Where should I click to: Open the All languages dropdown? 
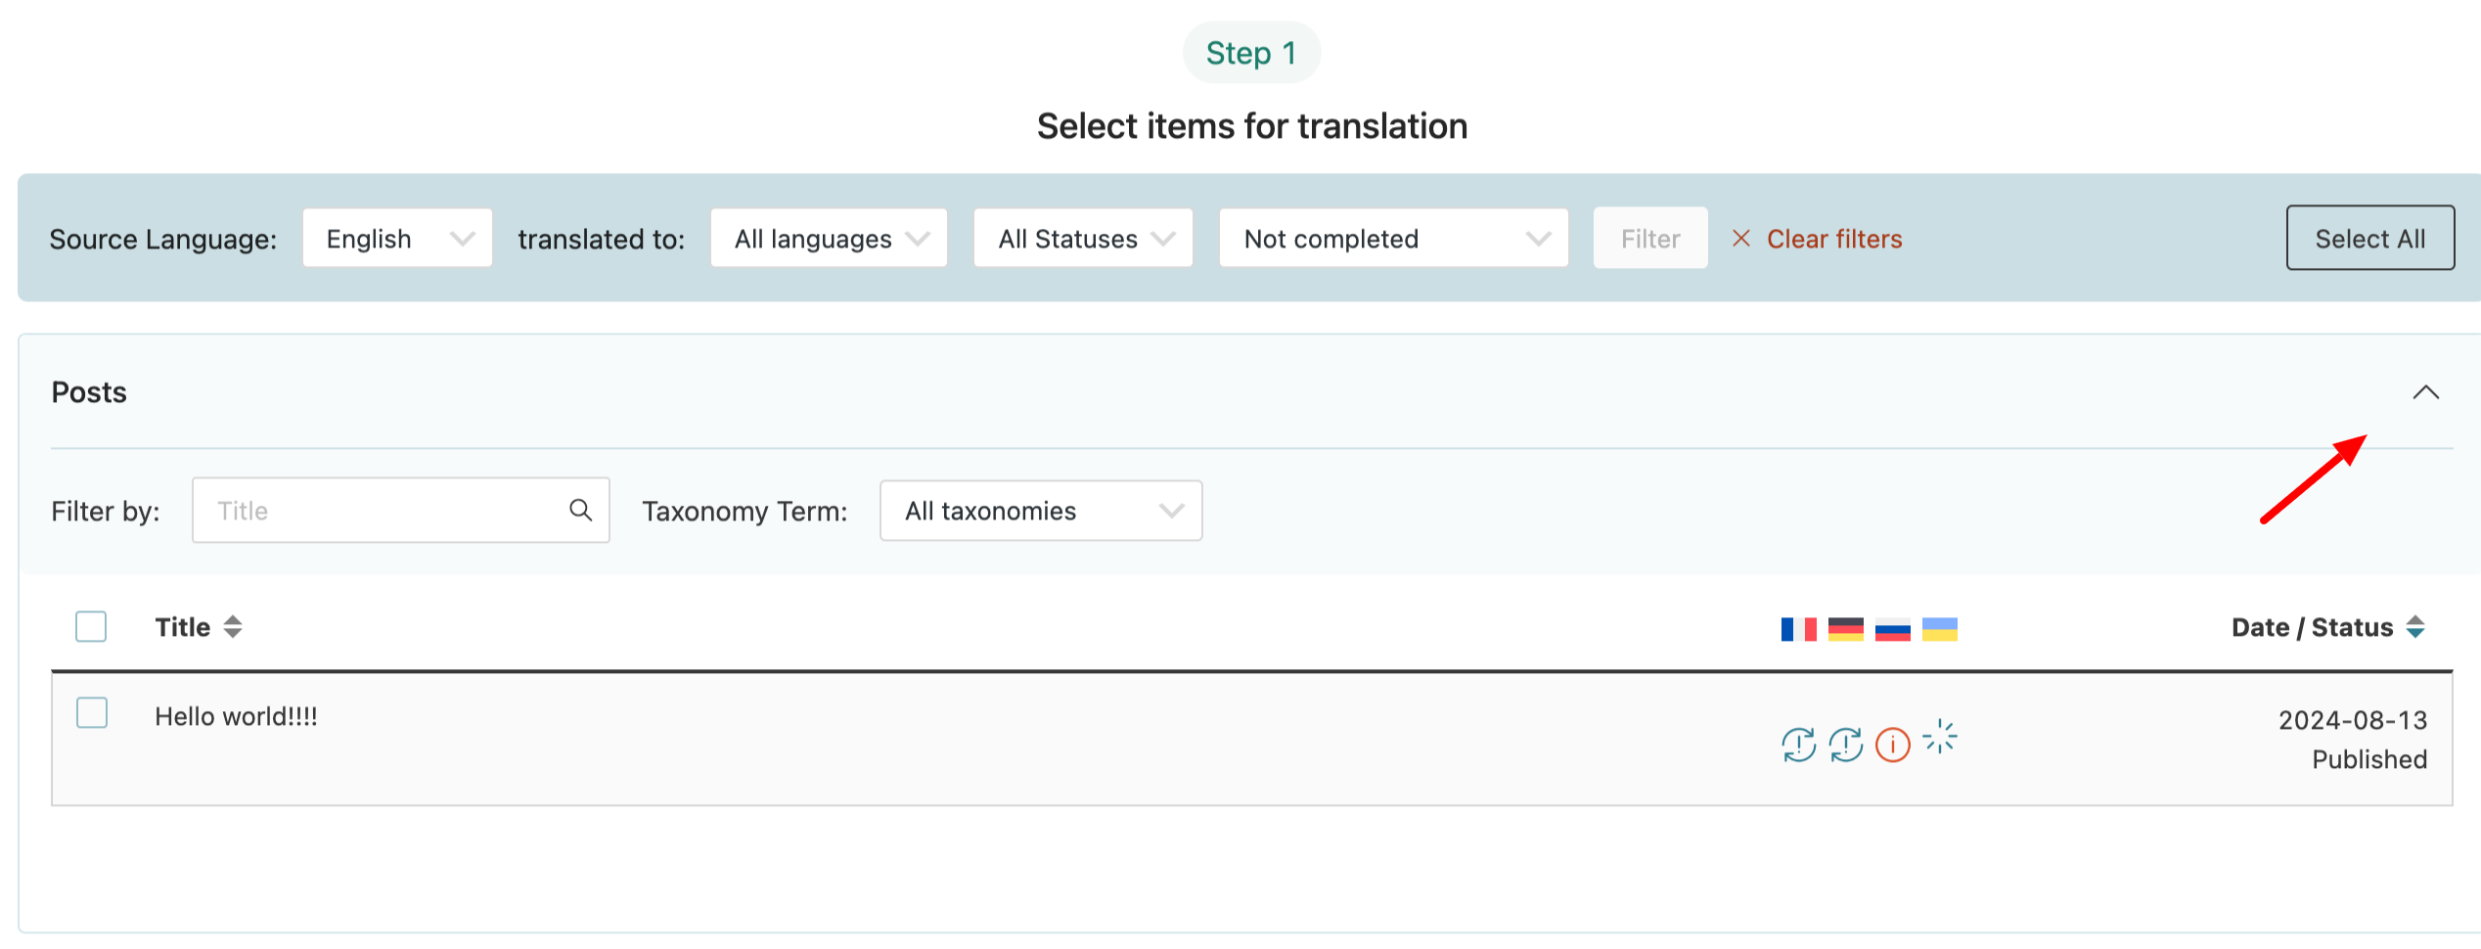click(x=829, y=239)
